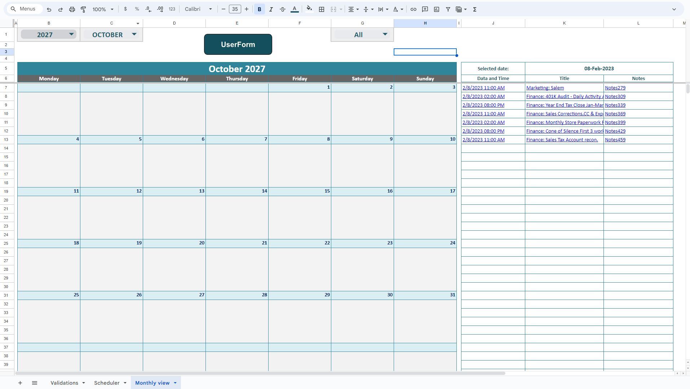Screen dimensions: 690x389
Task: Toggle bold formatting
Action: (x=260, y=9)
